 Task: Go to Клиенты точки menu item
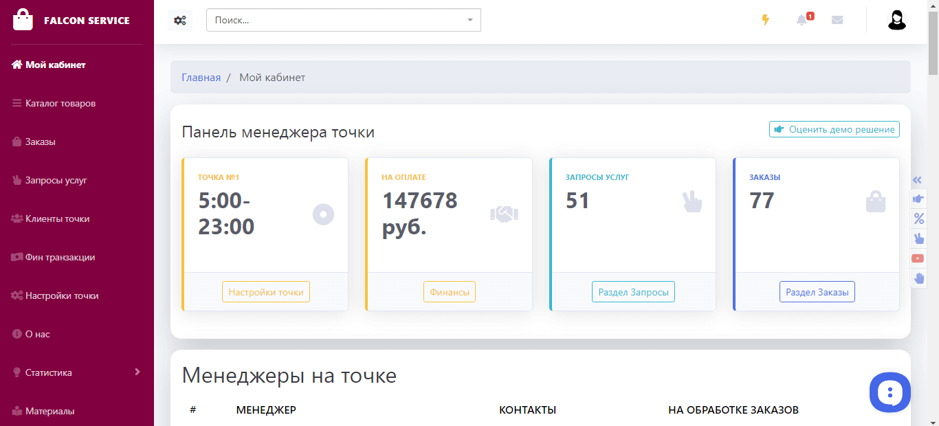(x=57, y=218)
